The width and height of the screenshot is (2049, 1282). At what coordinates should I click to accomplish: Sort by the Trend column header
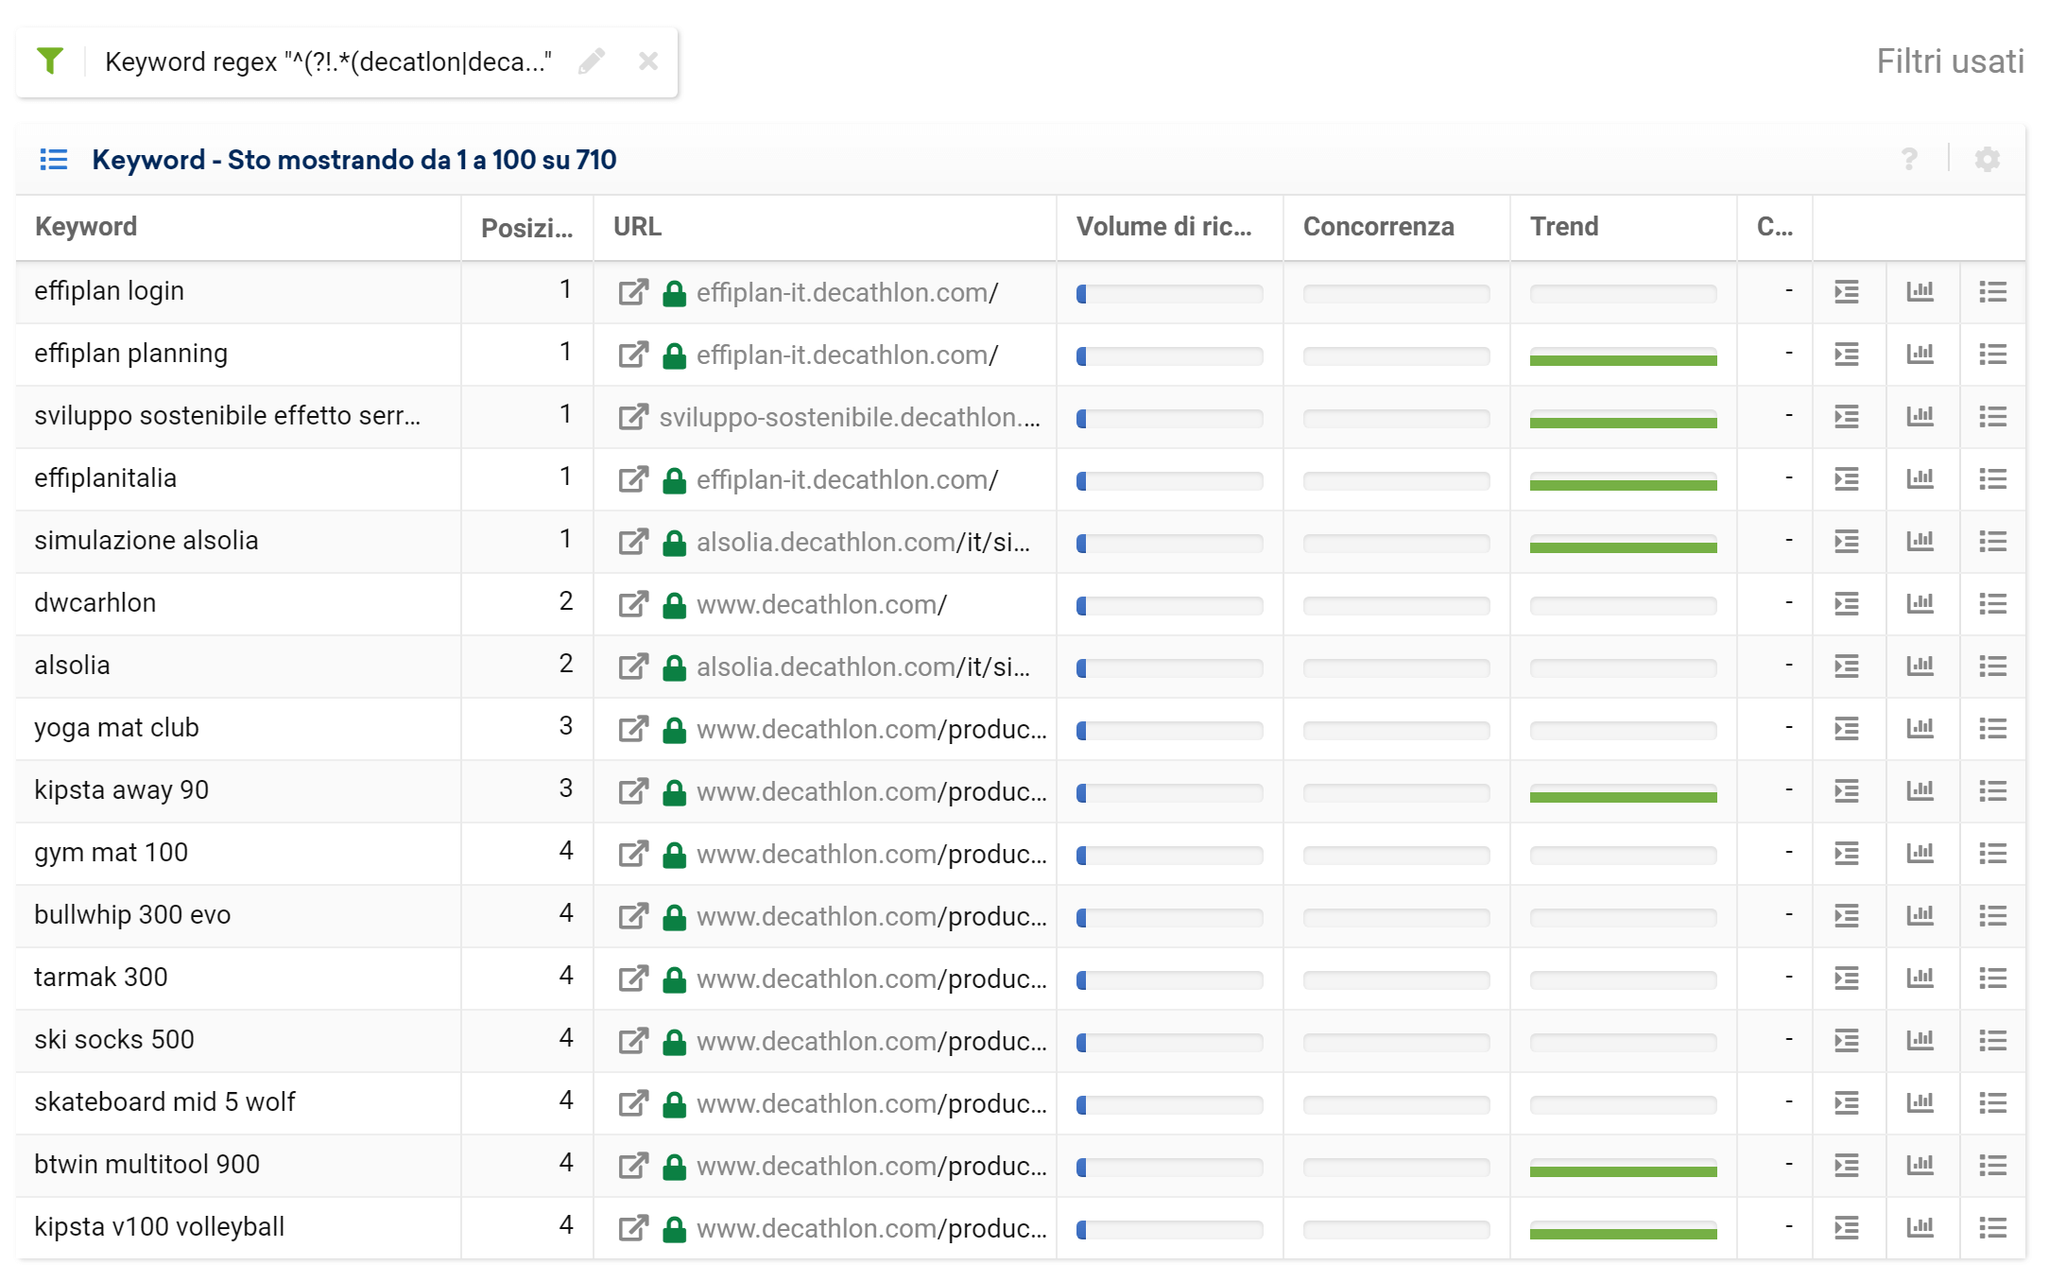point(1564,227)
